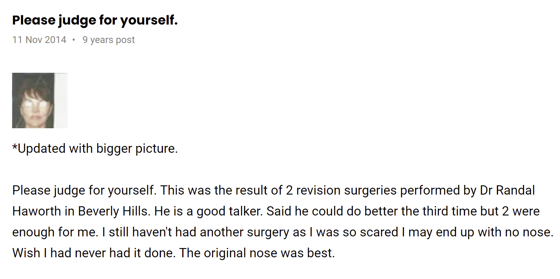This screenshot has width=560, height=279.
Task: Click 'Please judge for yourself.' opening the paragraph
Action: pyautogui.click(x=84, y=190)
